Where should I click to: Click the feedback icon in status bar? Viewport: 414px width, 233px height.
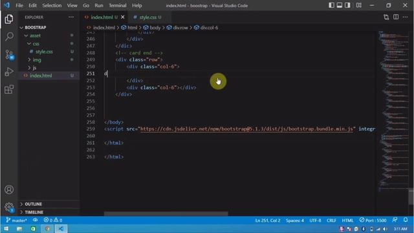click(395, 220)
